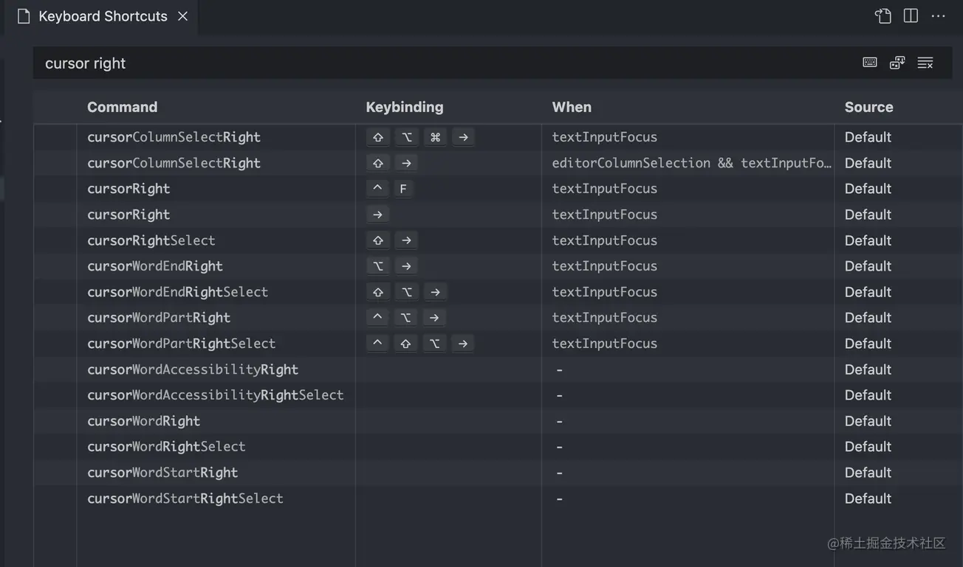Click the Source column header
The width and height of the screenshot is (963, 567).
[x=868, y=107]
